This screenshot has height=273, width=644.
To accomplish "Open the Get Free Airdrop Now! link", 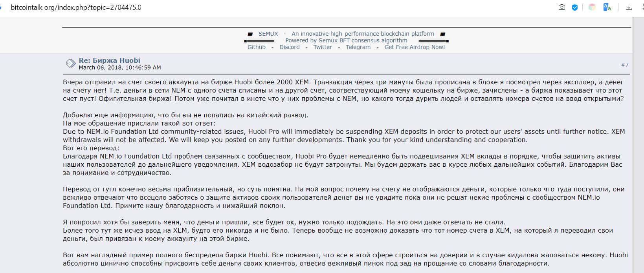I will (415, 47).
